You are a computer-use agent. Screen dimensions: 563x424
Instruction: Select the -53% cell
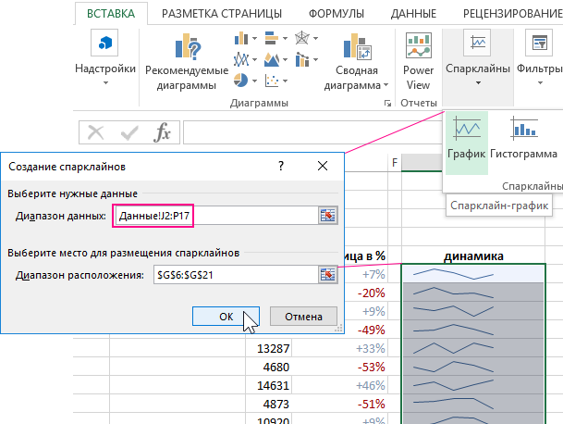(x=340, y=367)
